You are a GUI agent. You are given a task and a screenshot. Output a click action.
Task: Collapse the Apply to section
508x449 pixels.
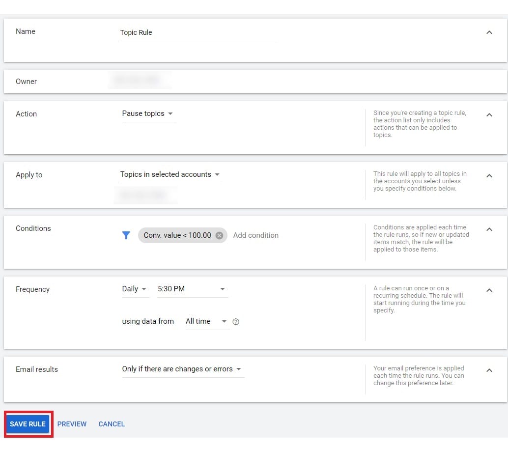[489, 176]
